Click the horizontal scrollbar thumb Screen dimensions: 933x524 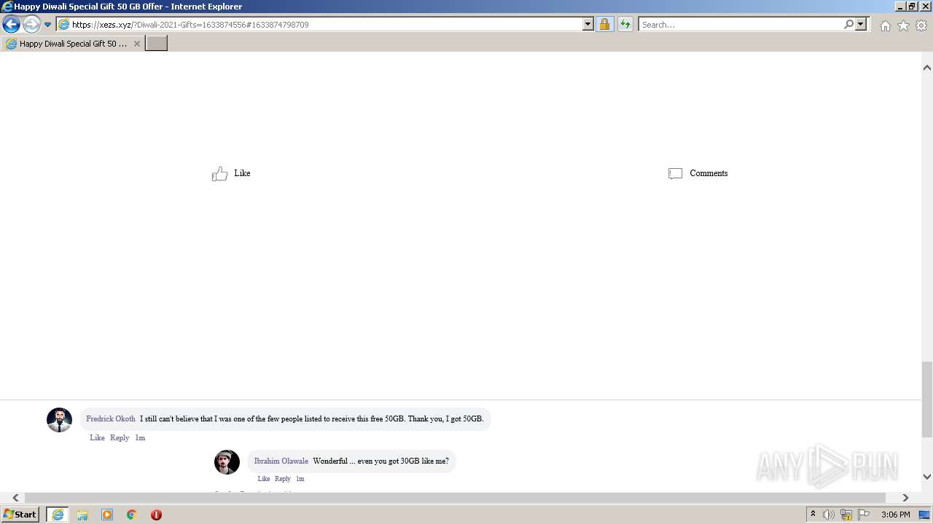click(455, 498)
